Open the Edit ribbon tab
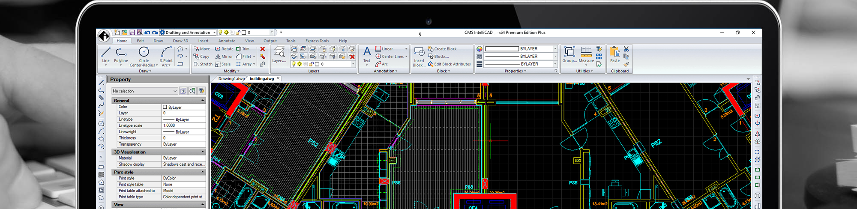857x209 pixels. coord(141,41)
